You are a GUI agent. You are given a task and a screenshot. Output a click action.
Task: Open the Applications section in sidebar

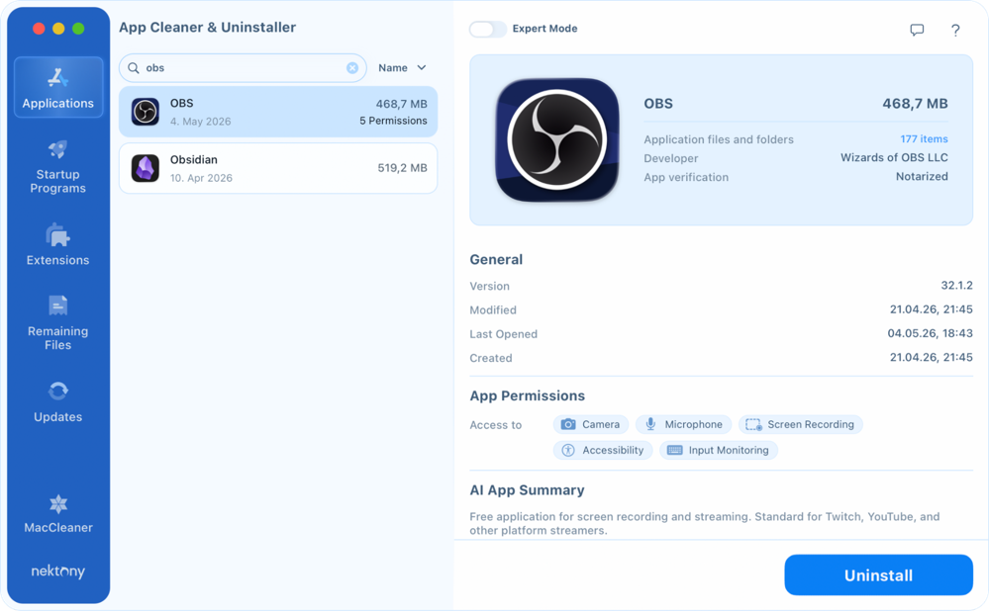click(x=58, y=87)
